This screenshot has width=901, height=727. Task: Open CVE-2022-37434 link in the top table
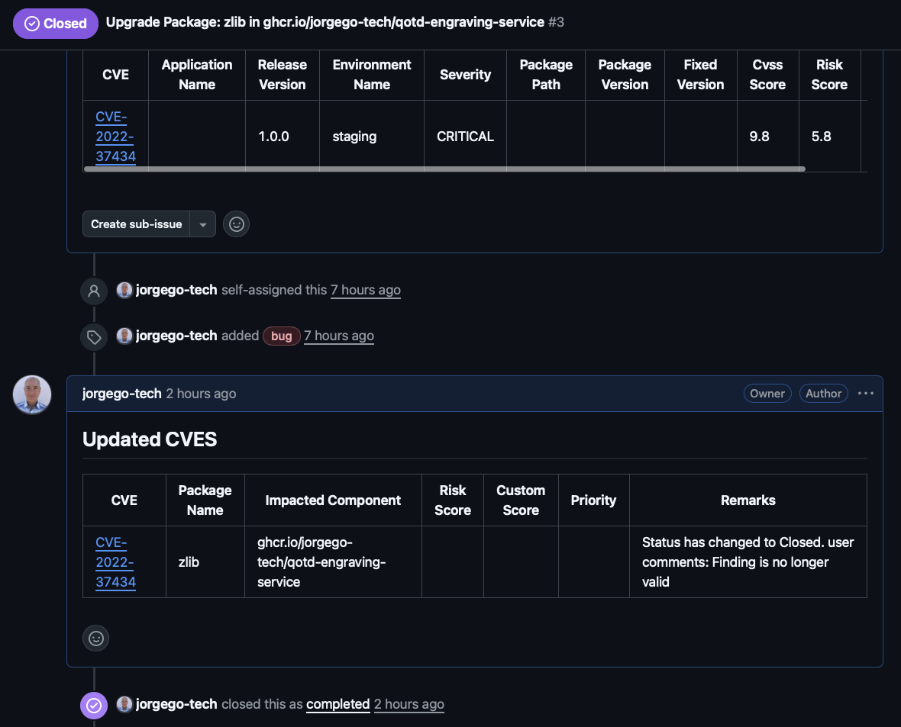point(115,137)
